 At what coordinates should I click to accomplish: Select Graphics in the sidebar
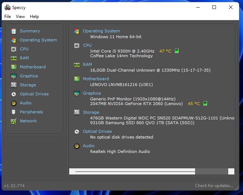29,76
